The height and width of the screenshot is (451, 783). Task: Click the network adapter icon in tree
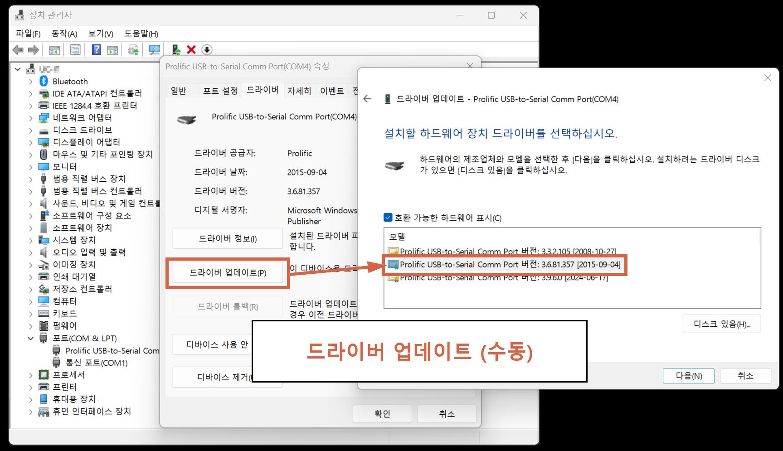point(44,118)
